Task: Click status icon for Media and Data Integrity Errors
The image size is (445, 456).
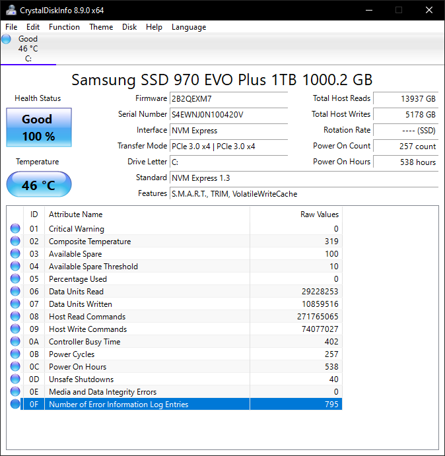Action: tap(15, 391)
